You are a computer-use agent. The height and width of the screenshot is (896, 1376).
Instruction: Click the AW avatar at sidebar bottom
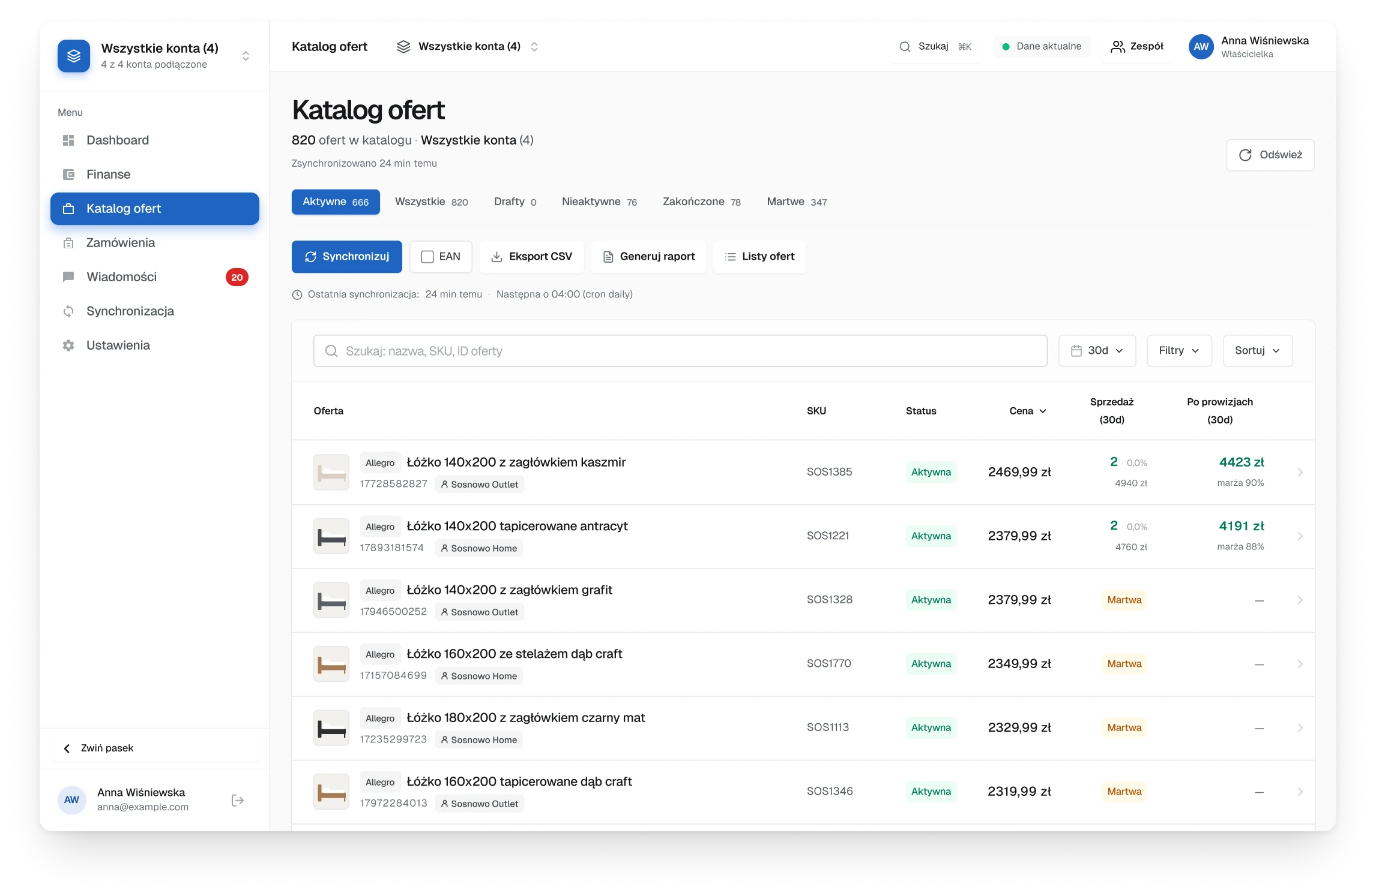click(x=71, y=800)
